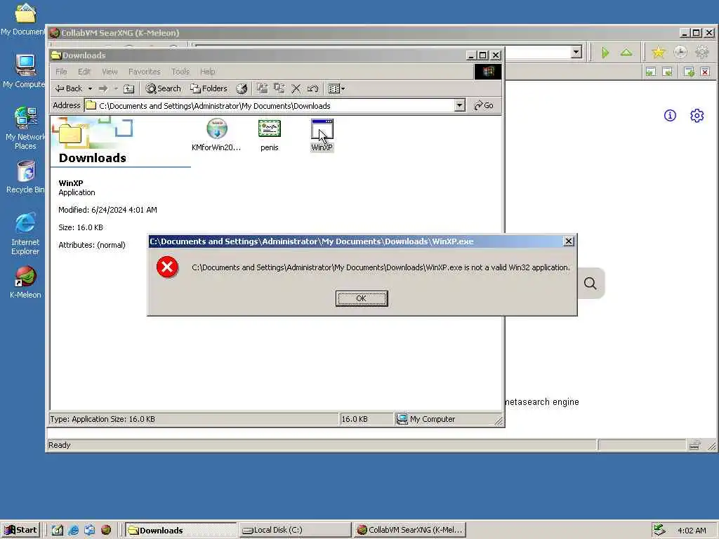The image size is (719, 539).
Task: Launch Outlook Express from quick launch
Action: (x=89, y=530)
